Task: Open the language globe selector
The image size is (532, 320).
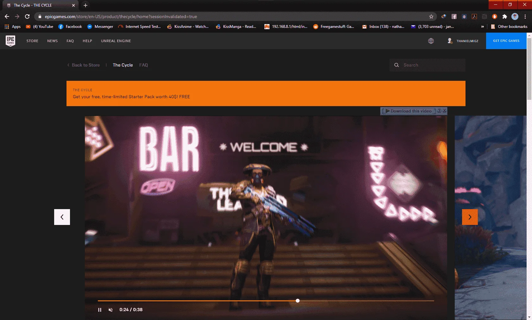Action: click(x=431, y=41)
